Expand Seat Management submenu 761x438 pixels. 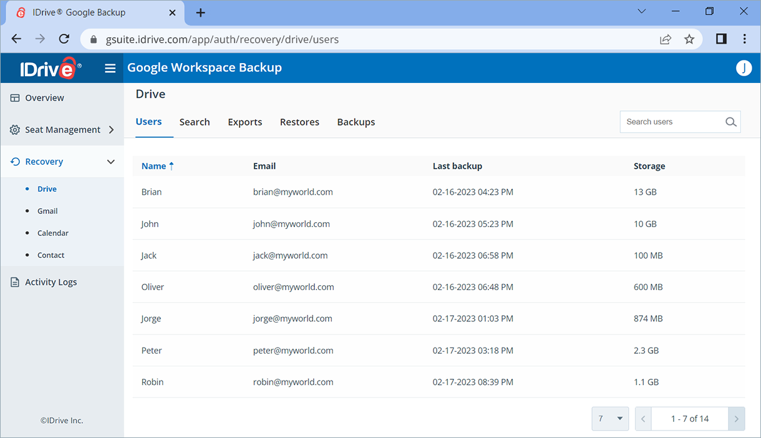point(111,130)
